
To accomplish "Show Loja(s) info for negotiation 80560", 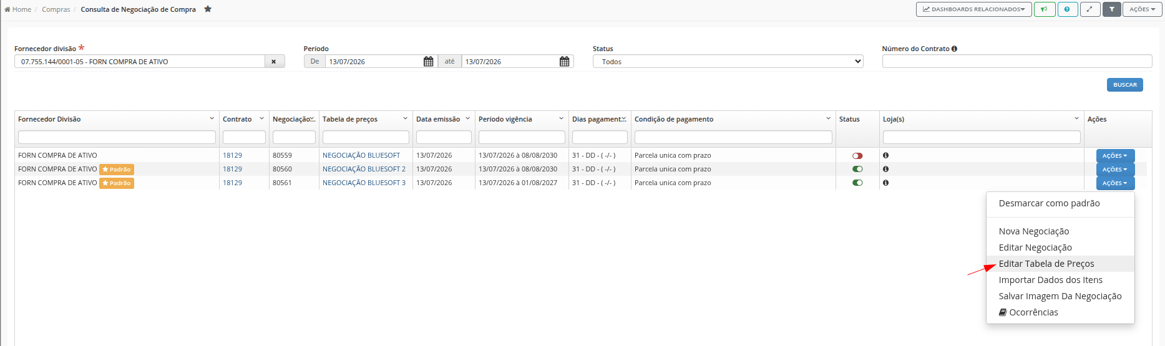I will [x=885, y=169].
